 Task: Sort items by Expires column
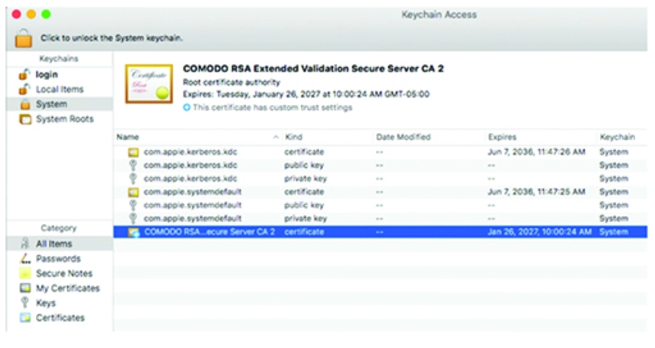(x=502, y=137)
